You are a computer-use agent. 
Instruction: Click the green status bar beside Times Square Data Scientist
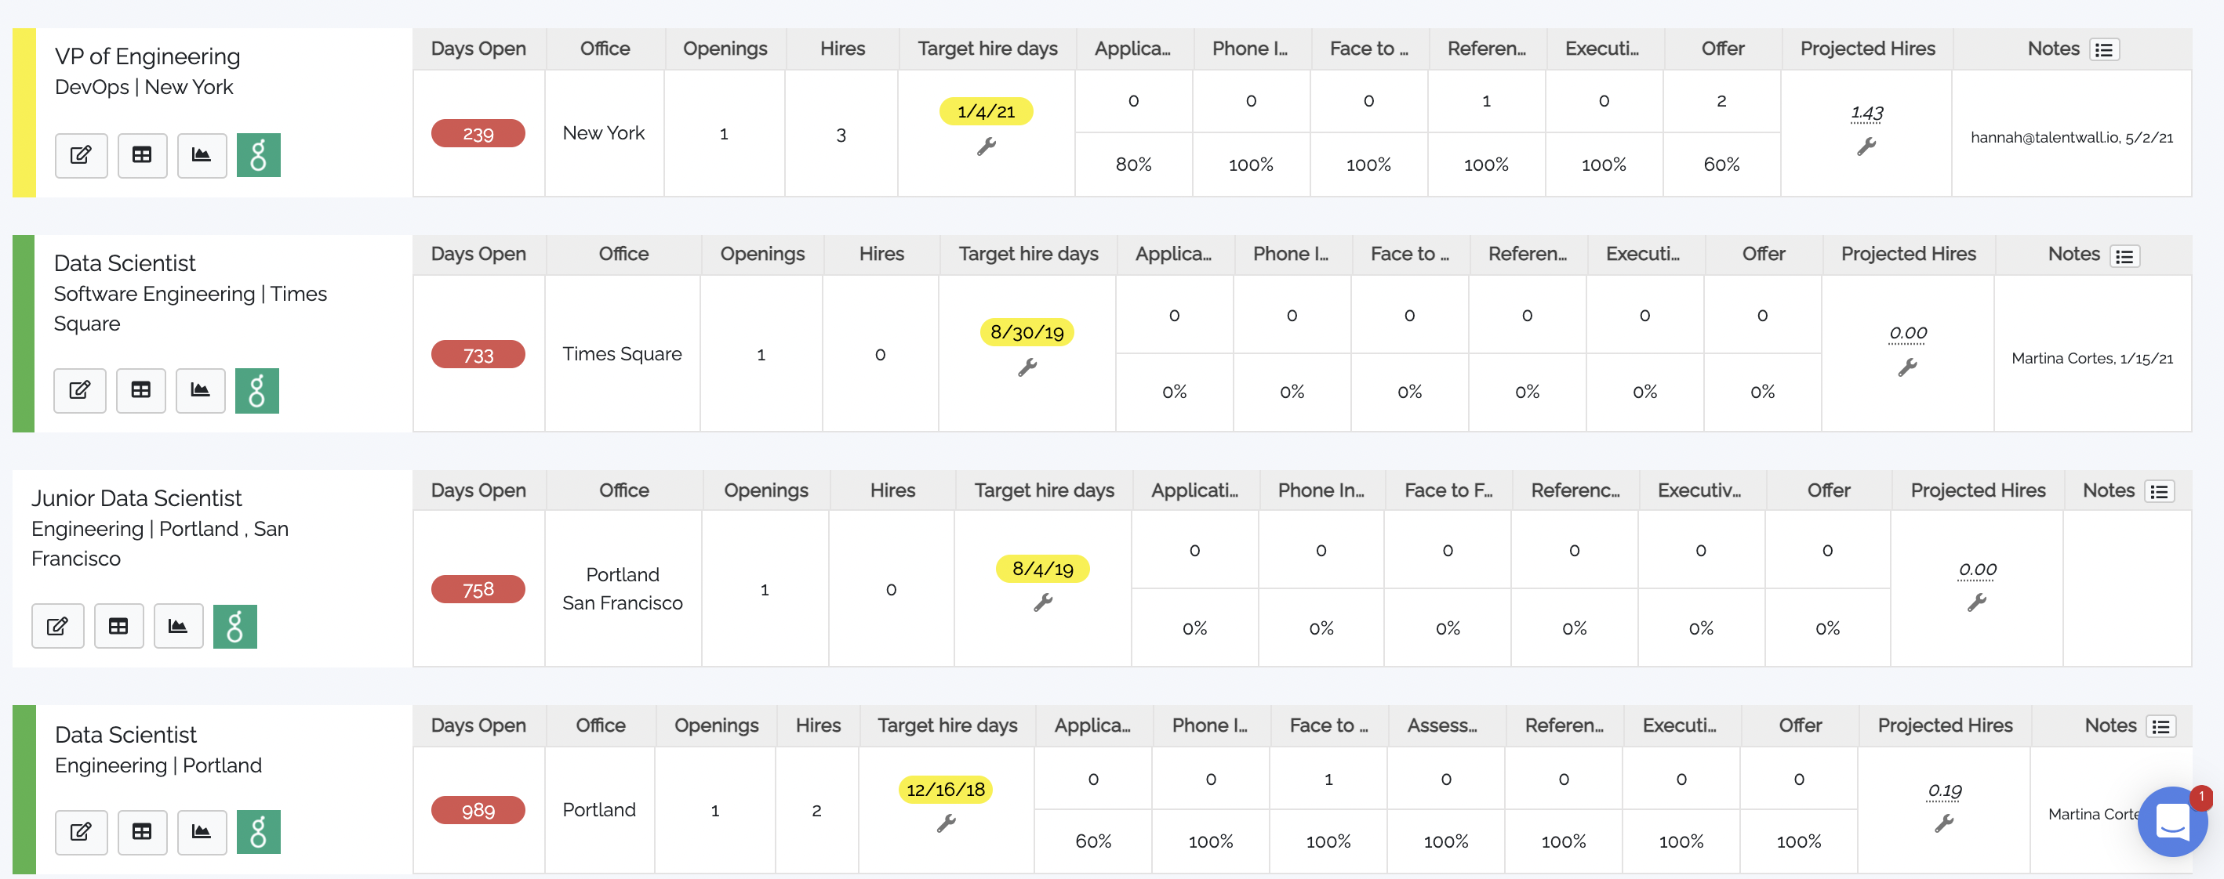pyautogui.click(x=24, y=334)
